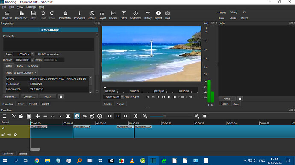The image size is (295, 165).
Task: Open the Settings menu
Action: (31, 7)
